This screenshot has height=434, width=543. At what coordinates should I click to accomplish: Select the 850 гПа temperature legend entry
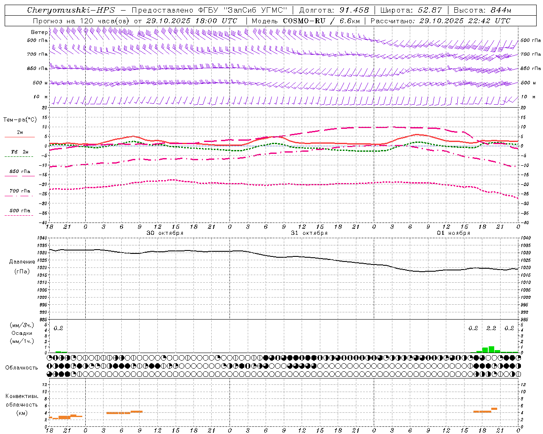point(20,172)
